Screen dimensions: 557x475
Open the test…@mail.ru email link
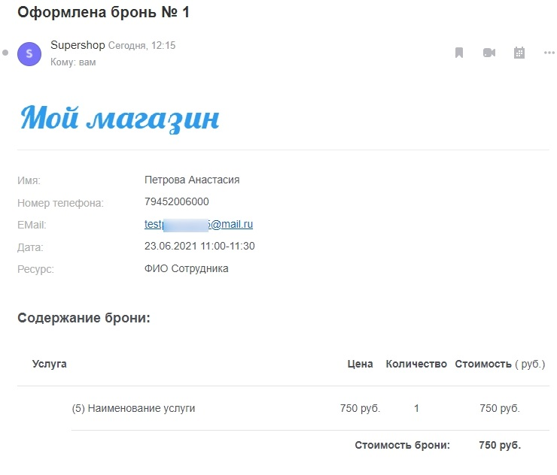coord(198,224)
